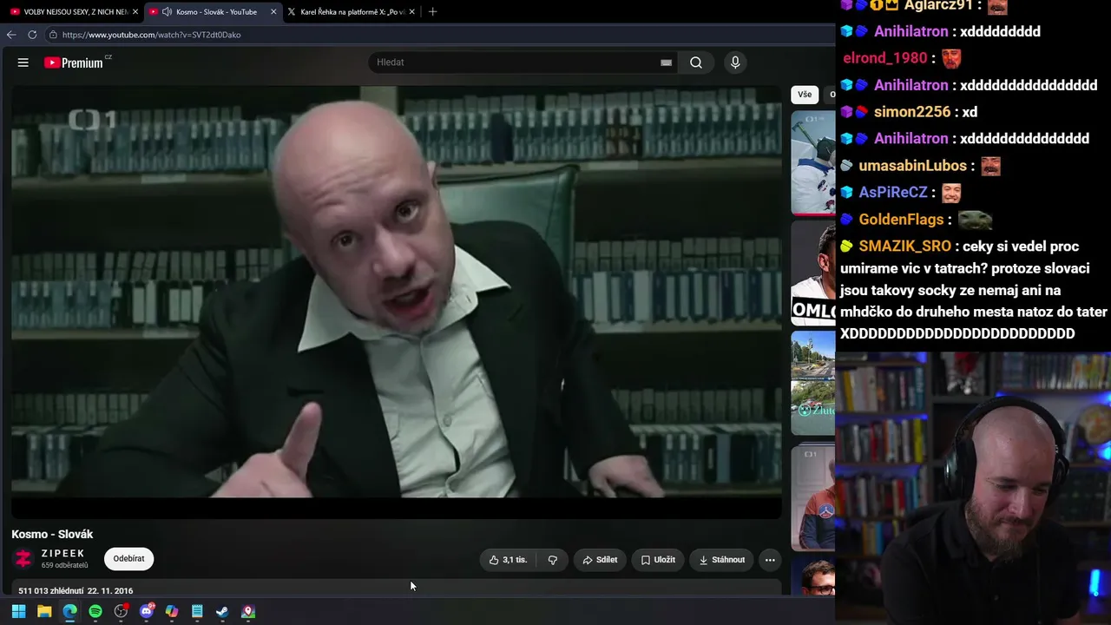Open more actions three-dot menu

pyautogui.click(x=770, y=560)
